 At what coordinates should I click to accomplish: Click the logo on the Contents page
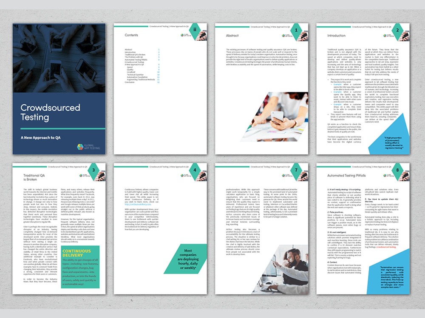[186, 35]
